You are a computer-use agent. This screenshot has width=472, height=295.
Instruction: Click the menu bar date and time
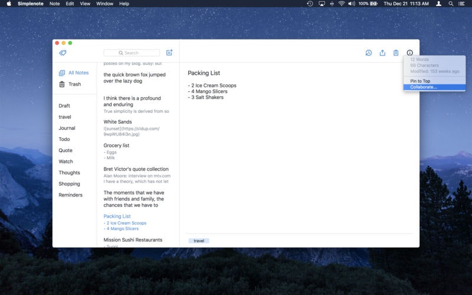[406, 4]
